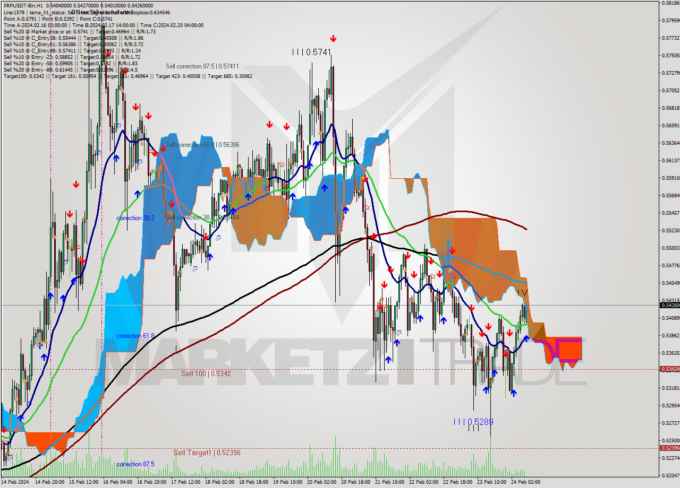This screenshot has width=680, height=488.
Task: Click the Sell Target1 | 0.52396 label
Action: (207, 452)
